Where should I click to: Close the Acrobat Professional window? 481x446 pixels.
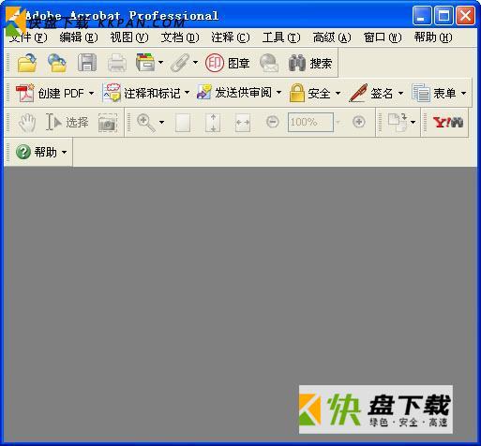coord(466,15)
